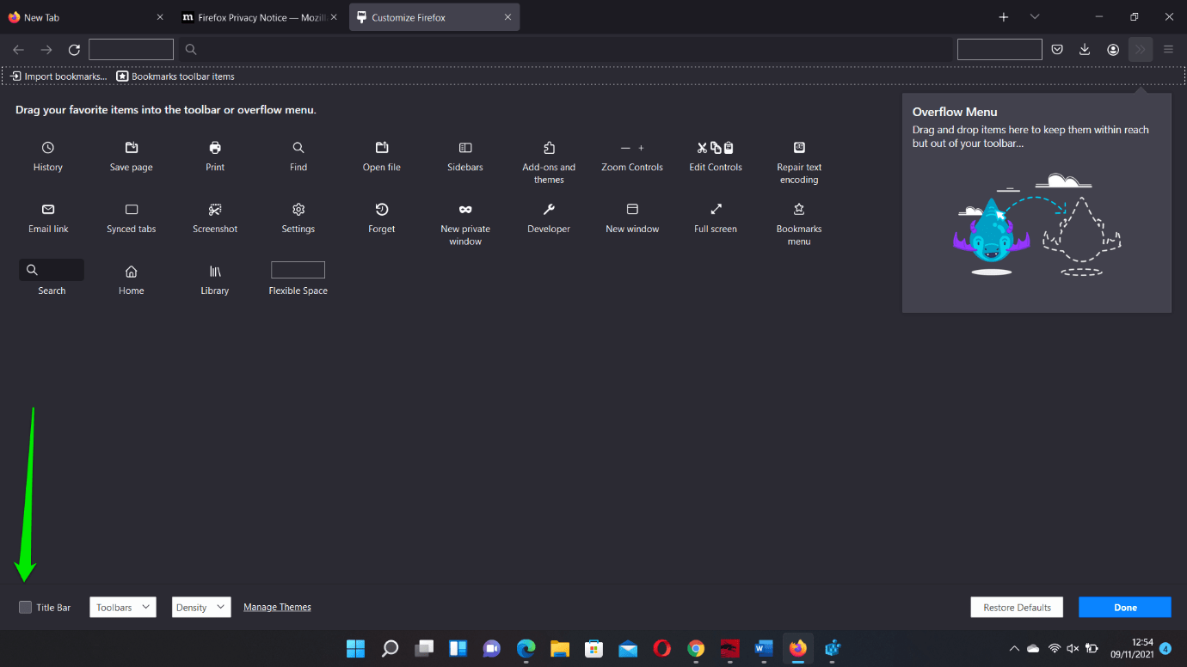Viewport: 1187px width, 667px height.
Task: Click the Email link envelope icon
Action: (48, 210)
